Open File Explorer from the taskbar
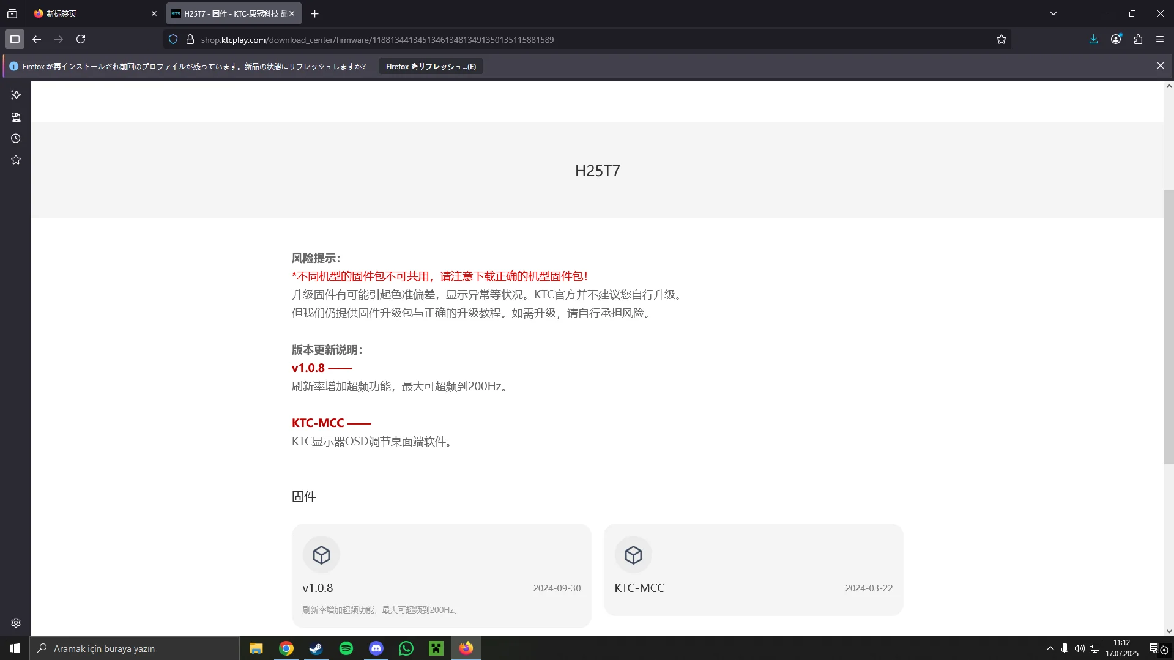Image resolution: width=1174 pixels, height=660 pixels. pos(256,648)
